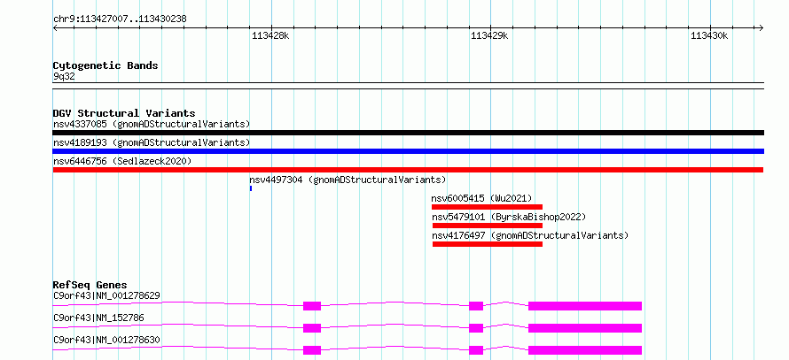Click the 9q32 band label

tap(63, 77)
